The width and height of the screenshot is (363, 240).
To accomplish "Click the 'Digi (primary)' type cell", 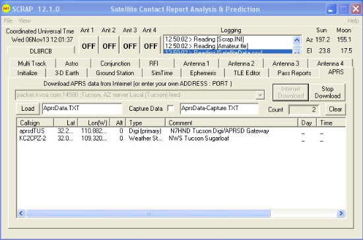I will click(145, 131).
